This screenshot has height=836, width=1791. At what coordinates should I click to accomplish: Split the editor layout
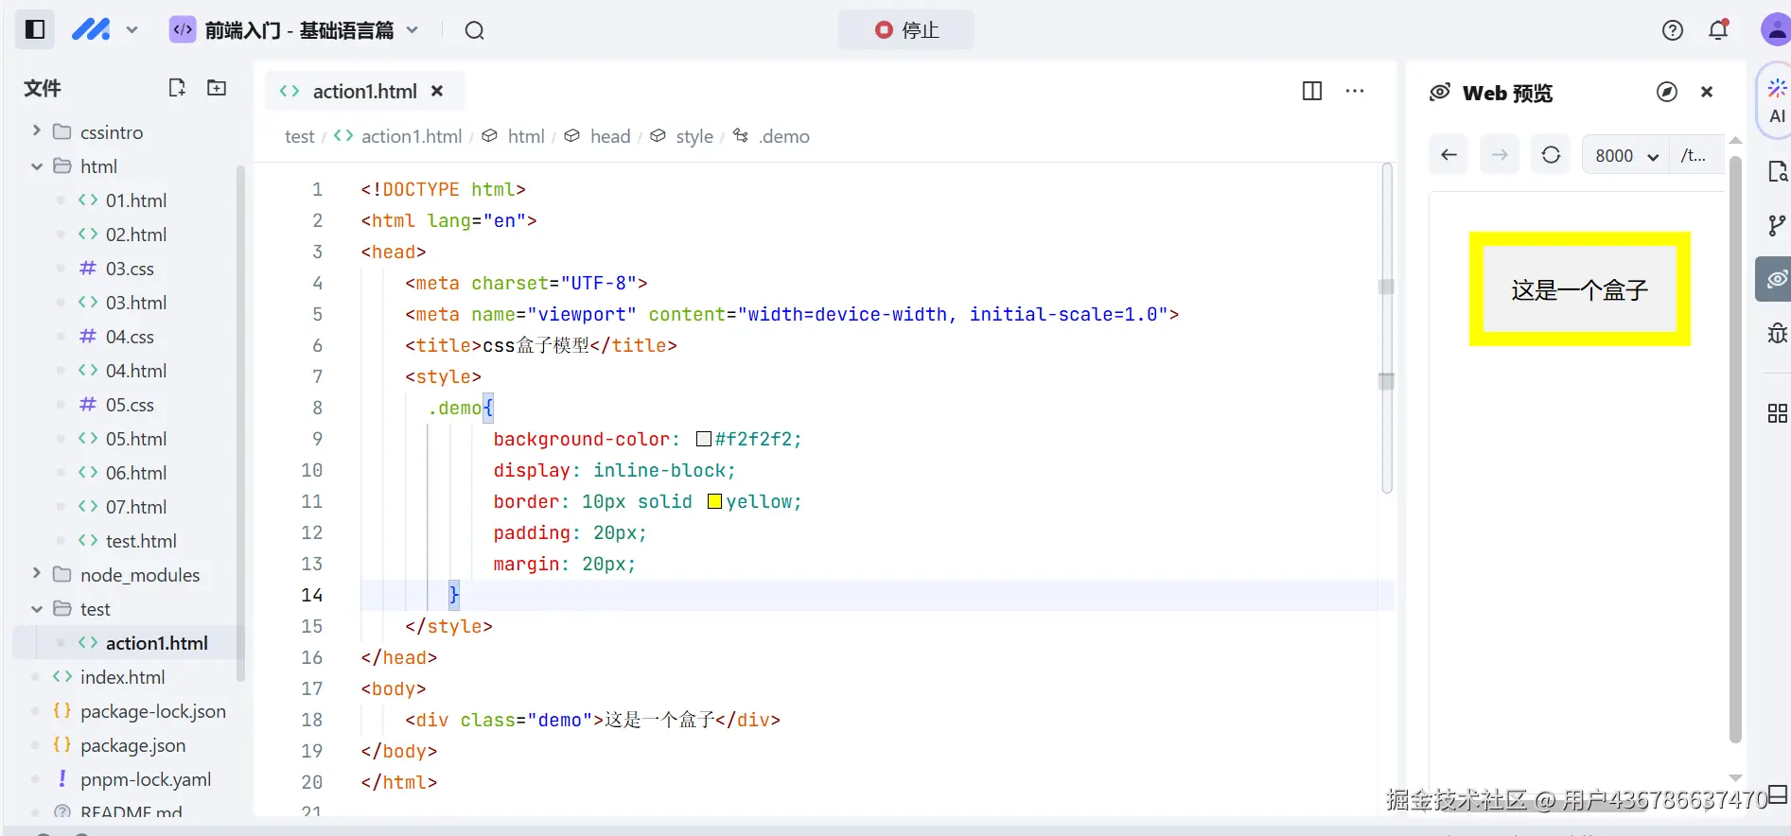pos(1312,91)
